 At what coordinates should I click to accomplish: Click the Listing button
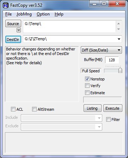point(92,108)
